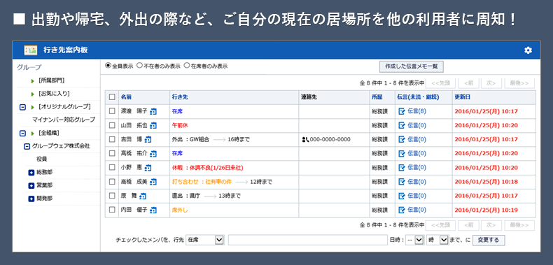553x265 pixels.
Task: Collapse グループウェア株式会社 node
Action: click(x=27, y=146)
